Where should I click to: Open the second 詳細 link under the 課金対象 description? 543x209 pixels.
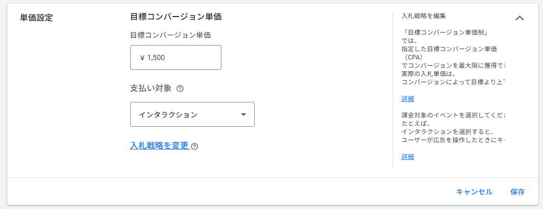tap(408, 157)
